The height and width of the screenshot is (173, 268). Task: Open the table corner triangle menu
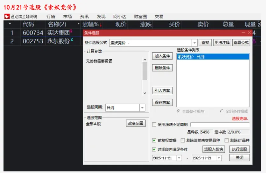tap(10, 24)
